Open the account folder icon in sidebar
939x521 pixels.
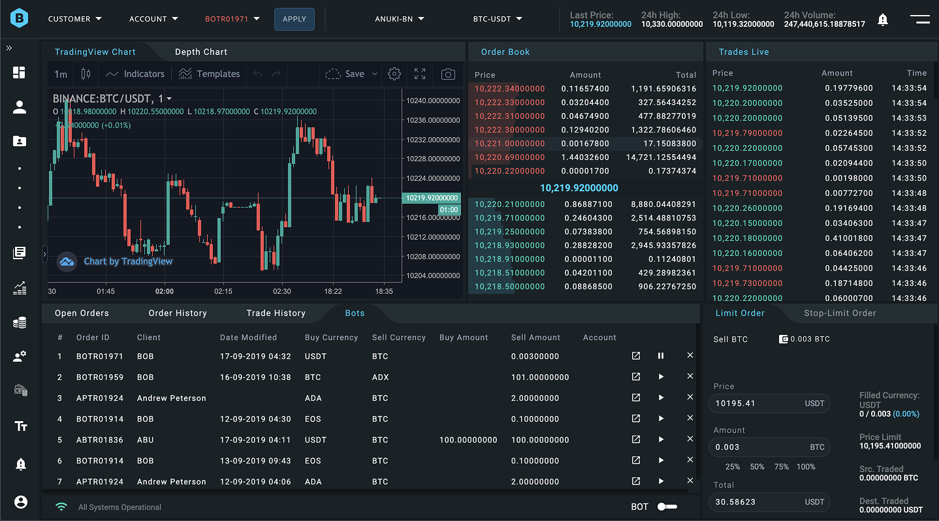[x=20, y=141]
